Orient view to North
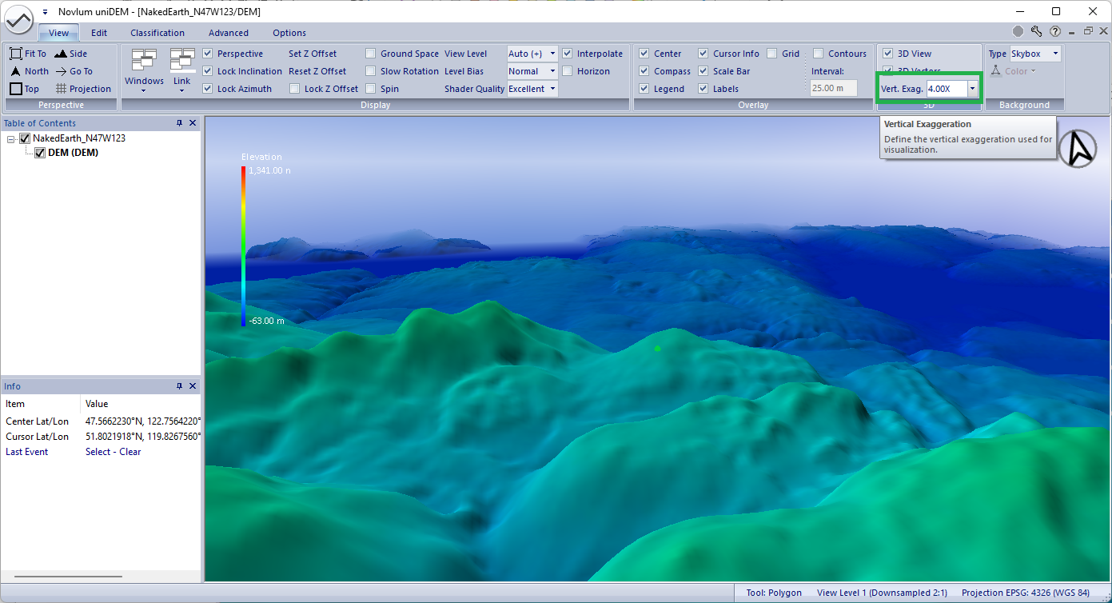1112x603 pixels. [30, 71]
